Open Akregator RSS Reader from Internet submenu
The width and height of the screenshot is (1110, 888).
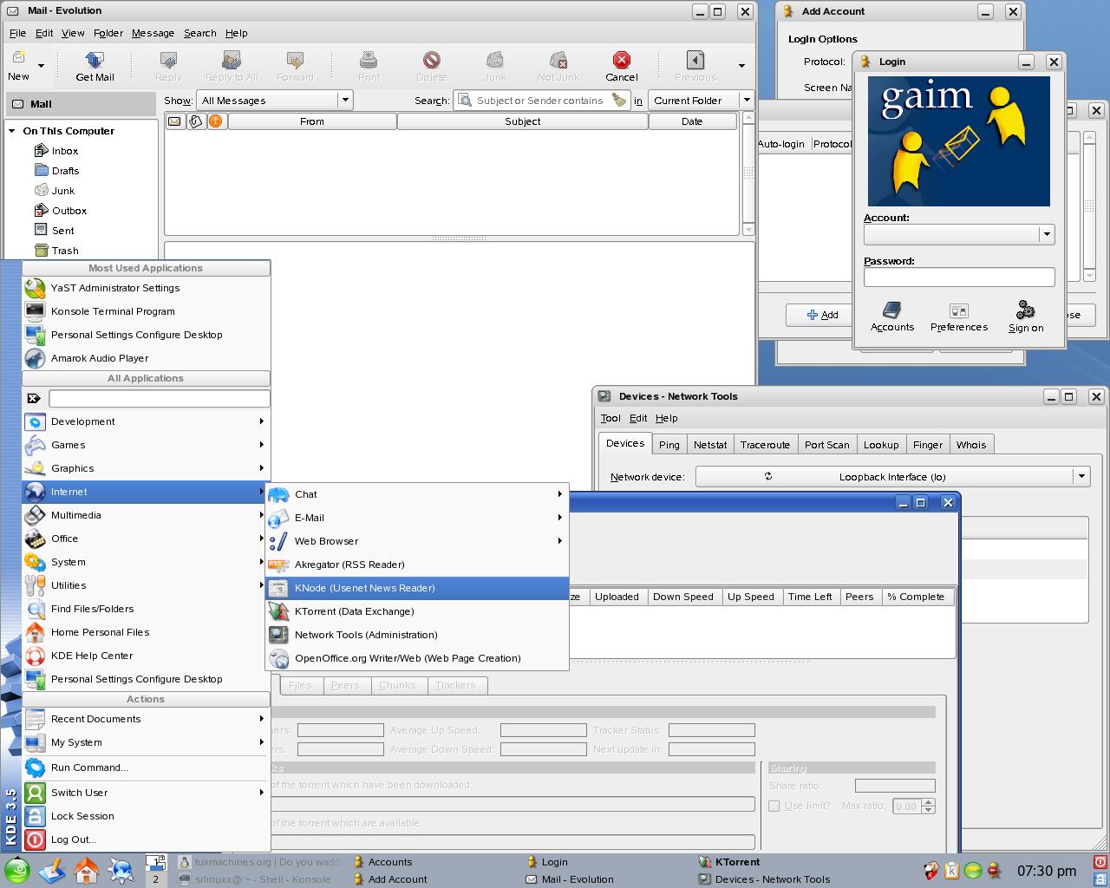click(x=417, y=565)
